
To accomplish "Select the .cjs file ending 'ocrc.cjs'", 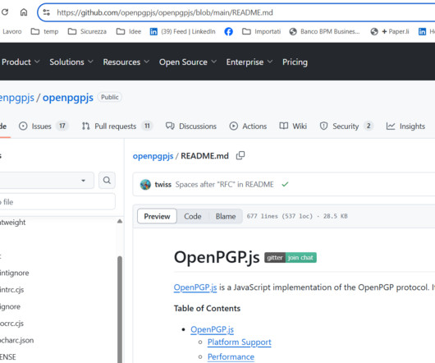I will pyautogui.click(x=12, y=324).
